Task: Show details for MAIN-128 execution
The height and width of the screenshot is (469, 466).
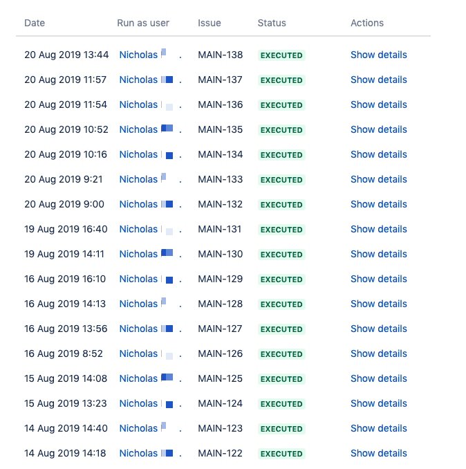Action: 378,304
